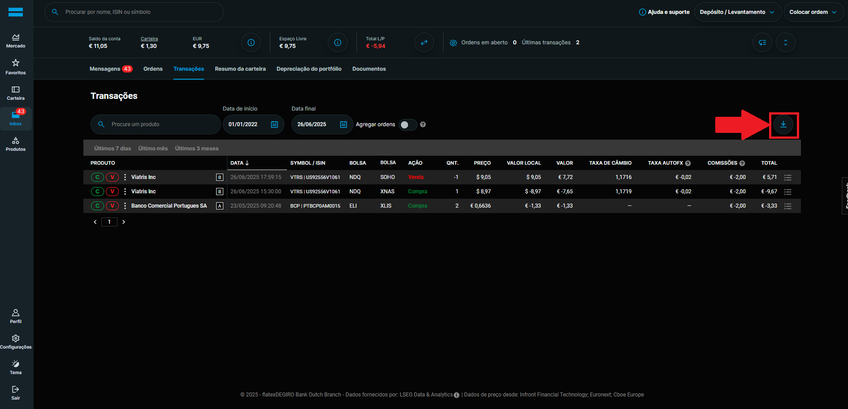Filter by Último mês
The image size is (848, 409).
153,149
